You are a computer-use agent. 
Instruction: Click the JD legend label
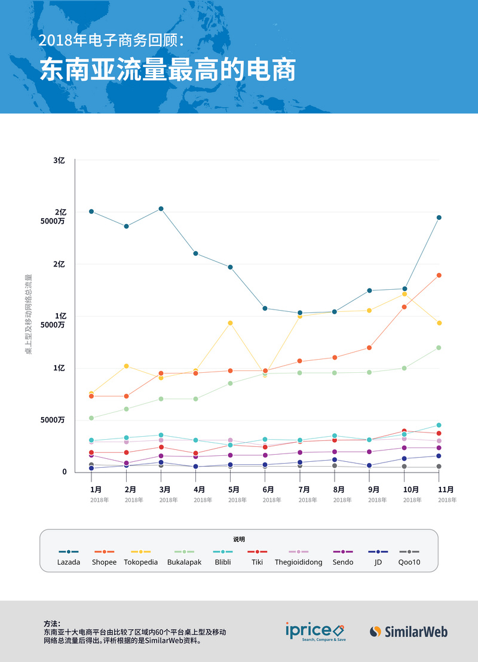click(378, 562)
